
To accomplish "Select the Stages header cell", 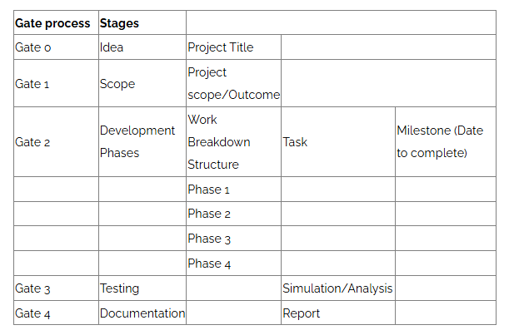I will coord(142,23).
